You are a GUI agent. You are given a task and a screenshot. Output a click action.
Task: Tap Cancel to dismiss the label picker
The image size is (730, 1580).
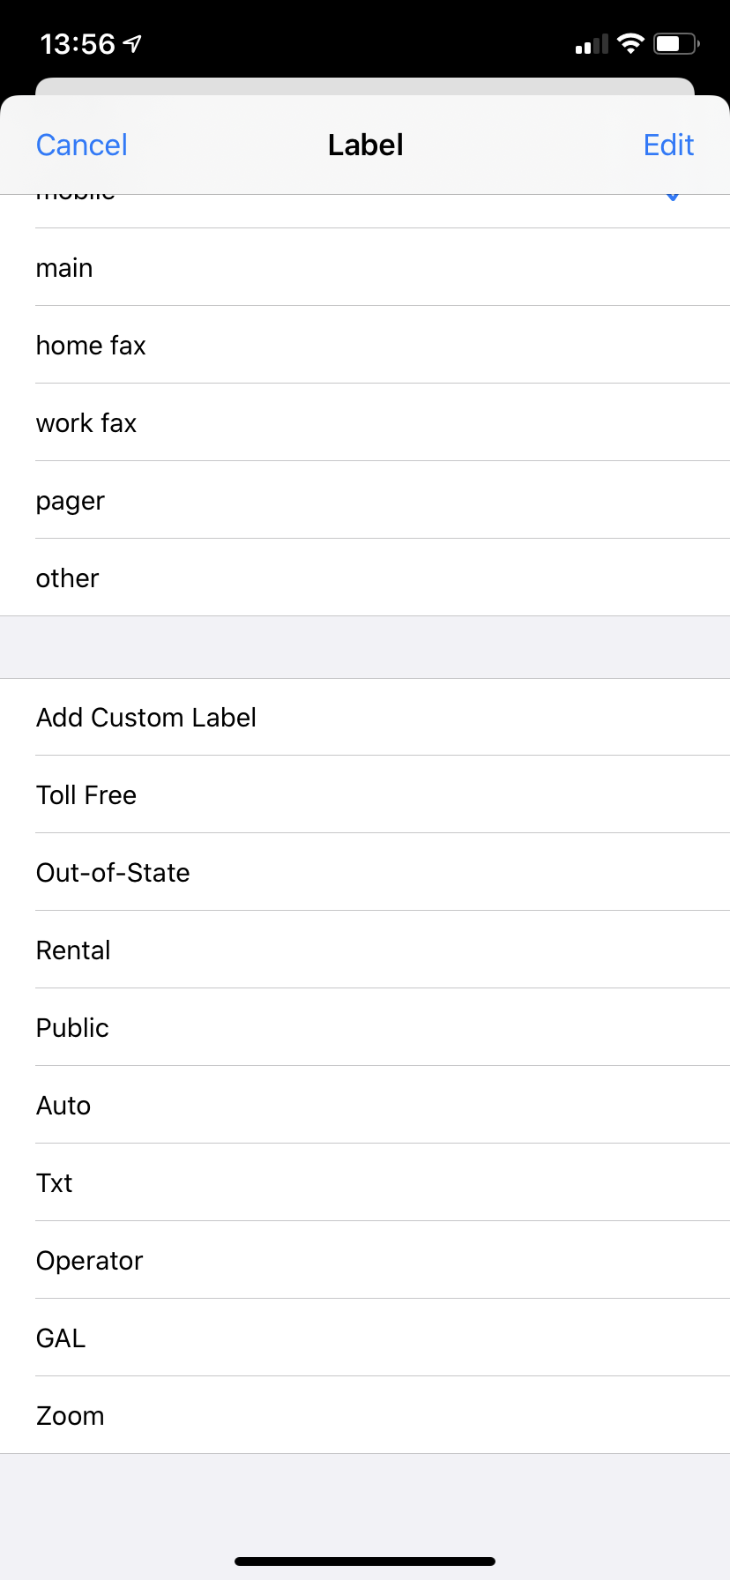[x=81, y=145]
